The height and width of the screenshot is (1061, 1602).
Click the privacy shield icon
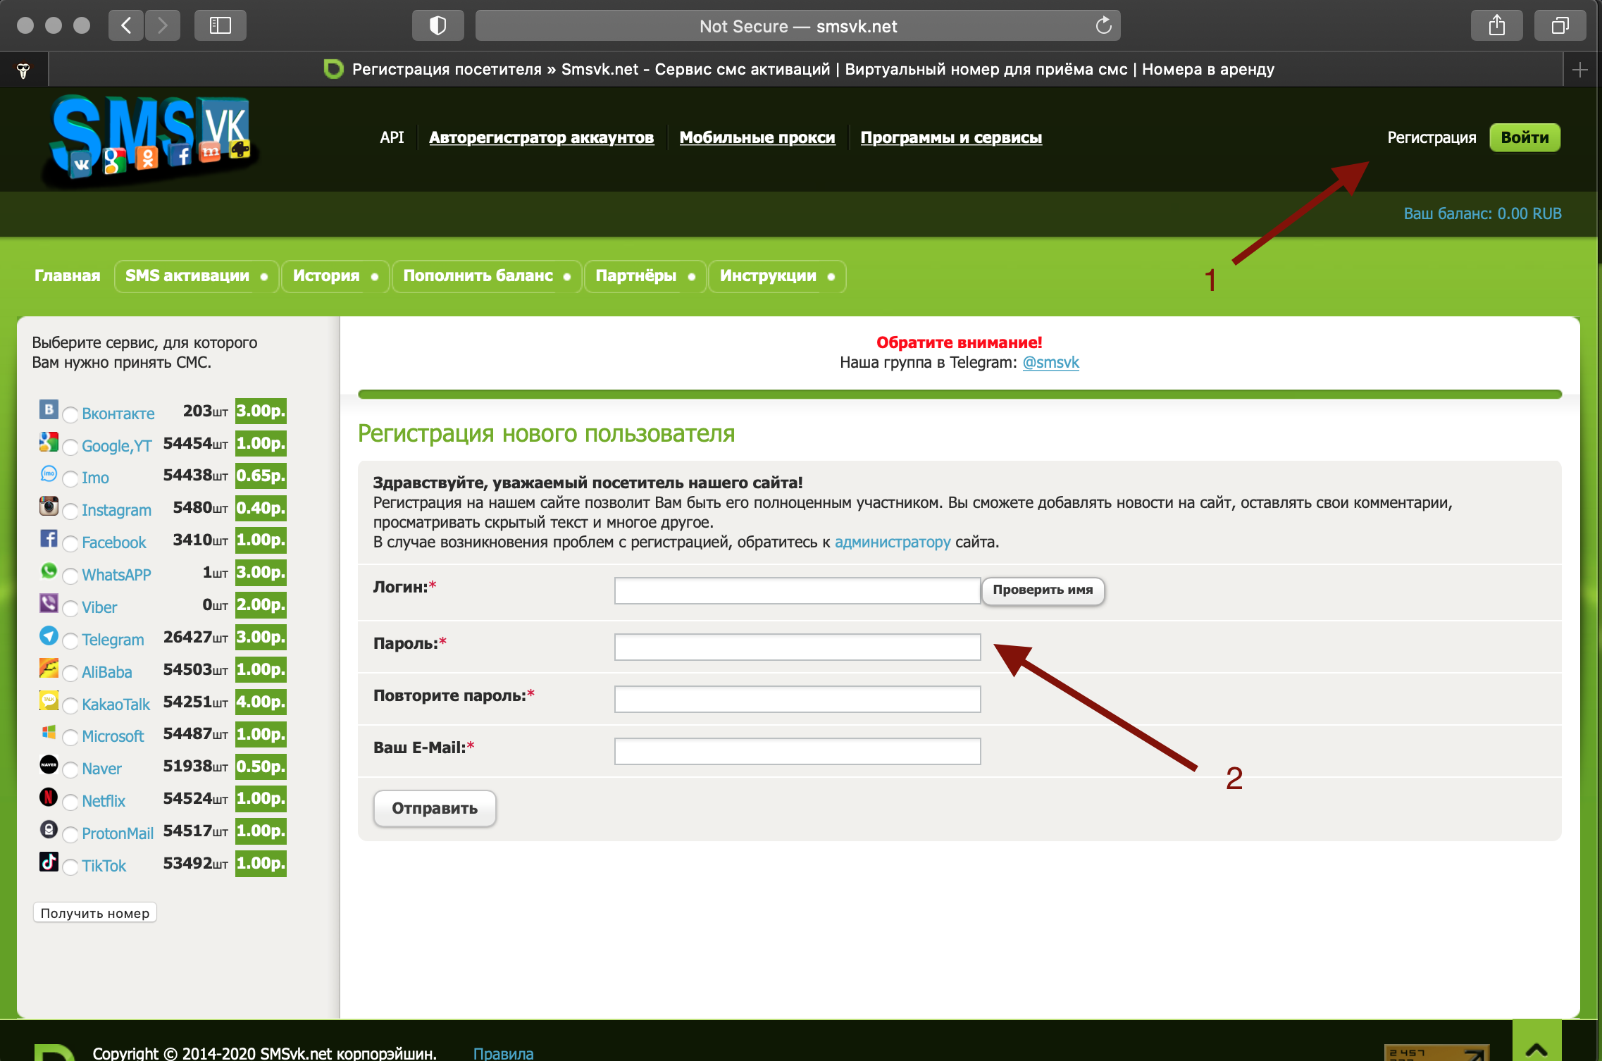pyautogui.click(x=437, y=26)
